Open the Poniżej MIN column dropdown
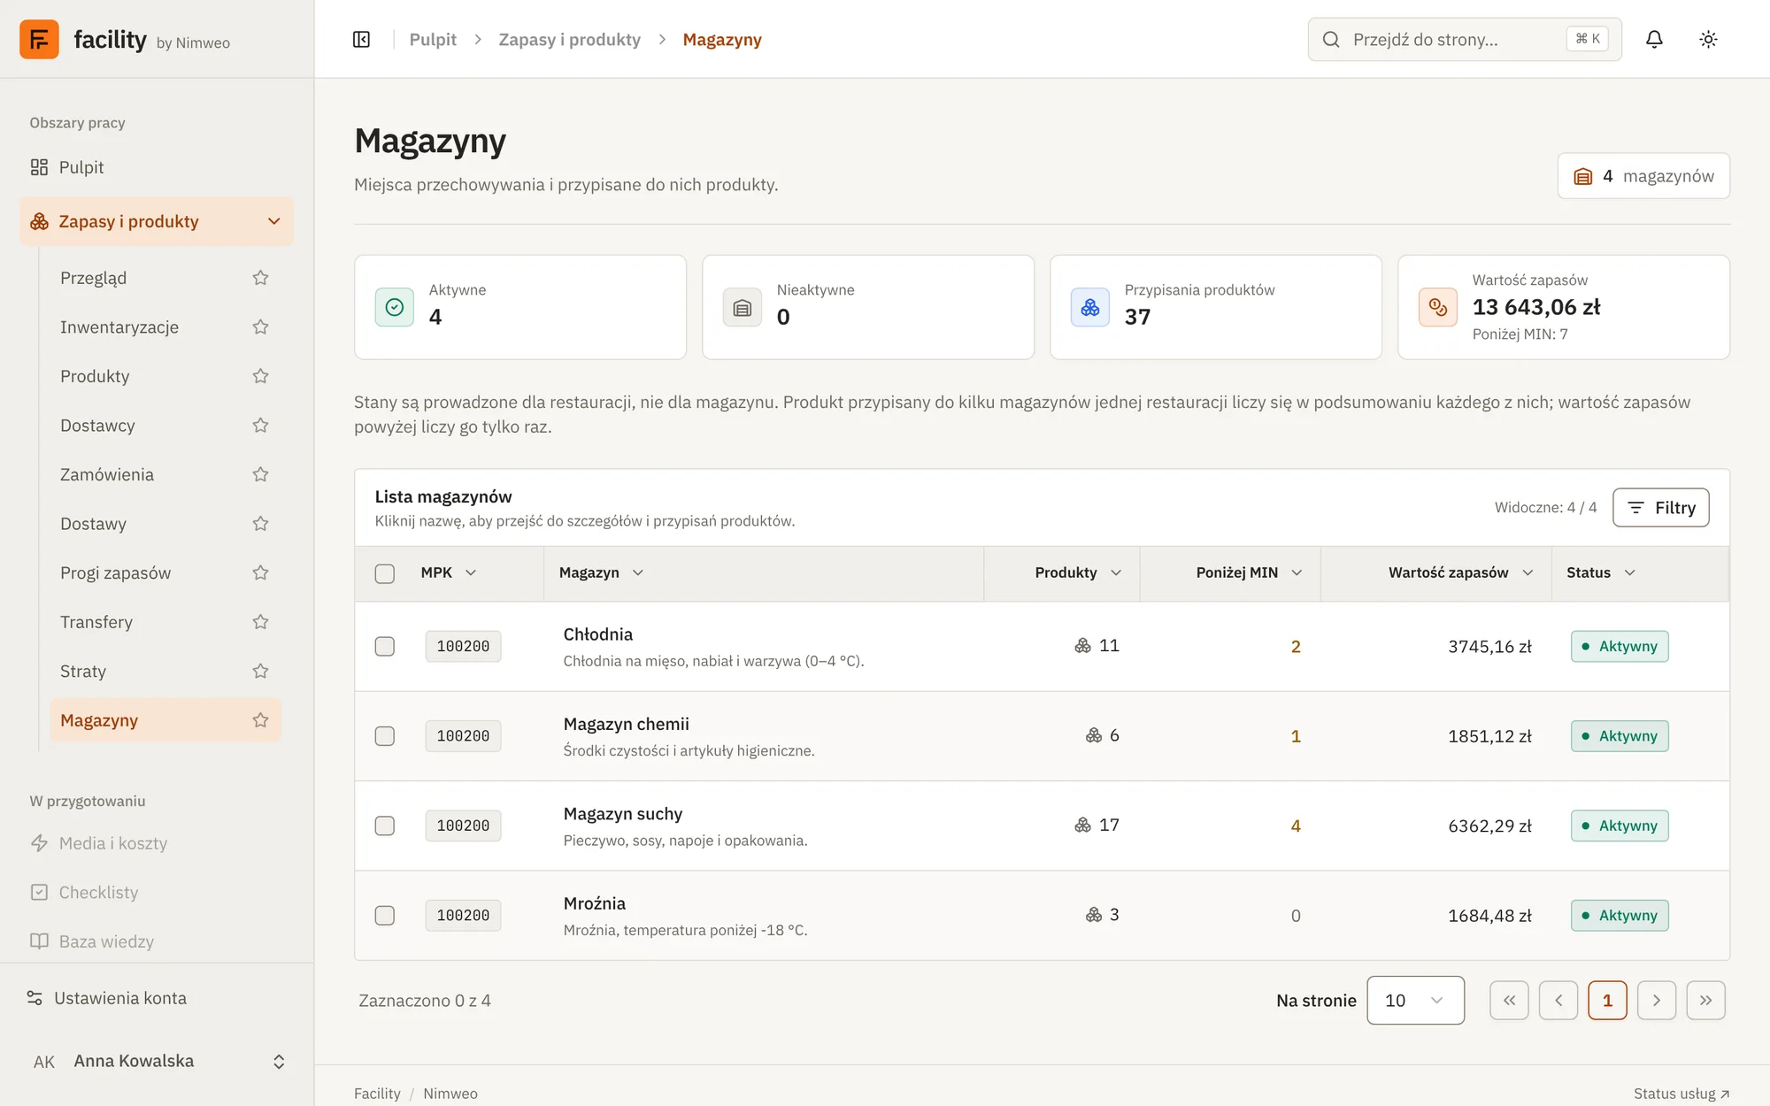Viewport: 1770px width, 1106px height. click(1297, 572)
